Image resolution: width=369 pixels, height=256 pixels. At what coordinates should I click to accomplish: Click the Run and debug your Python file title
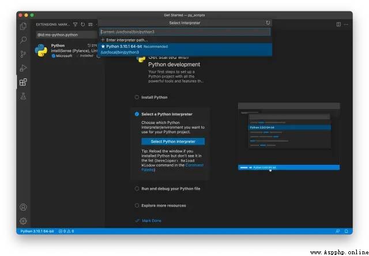[171, 189]
